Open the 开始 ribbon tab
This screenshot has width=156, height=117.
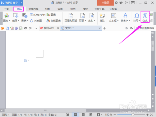[x=7, y=9]
